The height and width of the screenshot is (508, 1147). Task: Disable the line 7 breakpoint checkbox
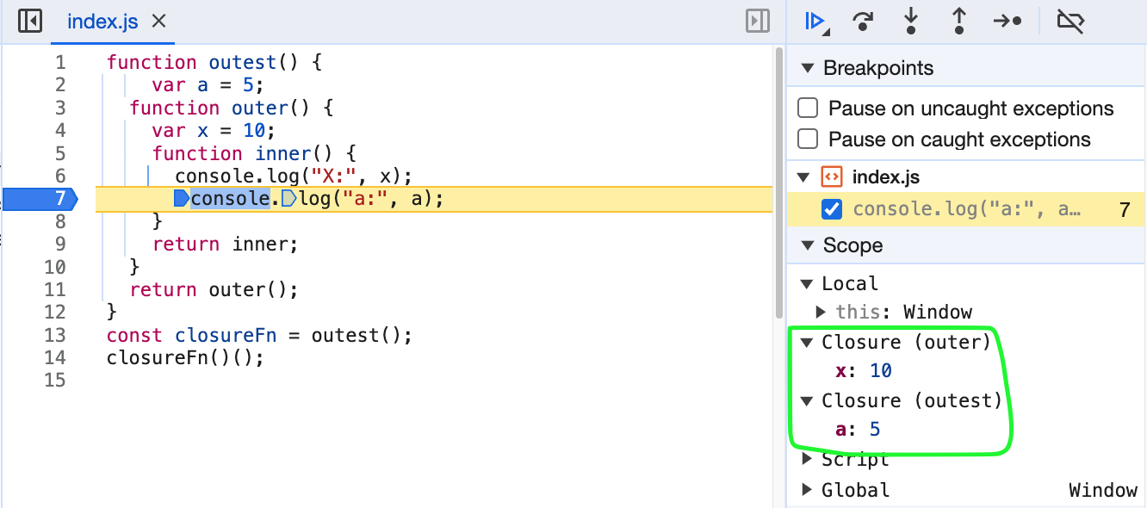coord(831,208)
